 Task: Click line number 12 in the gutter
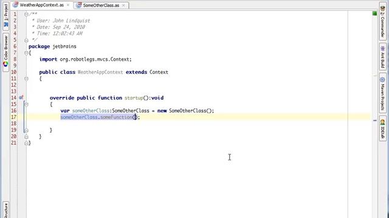13,85
